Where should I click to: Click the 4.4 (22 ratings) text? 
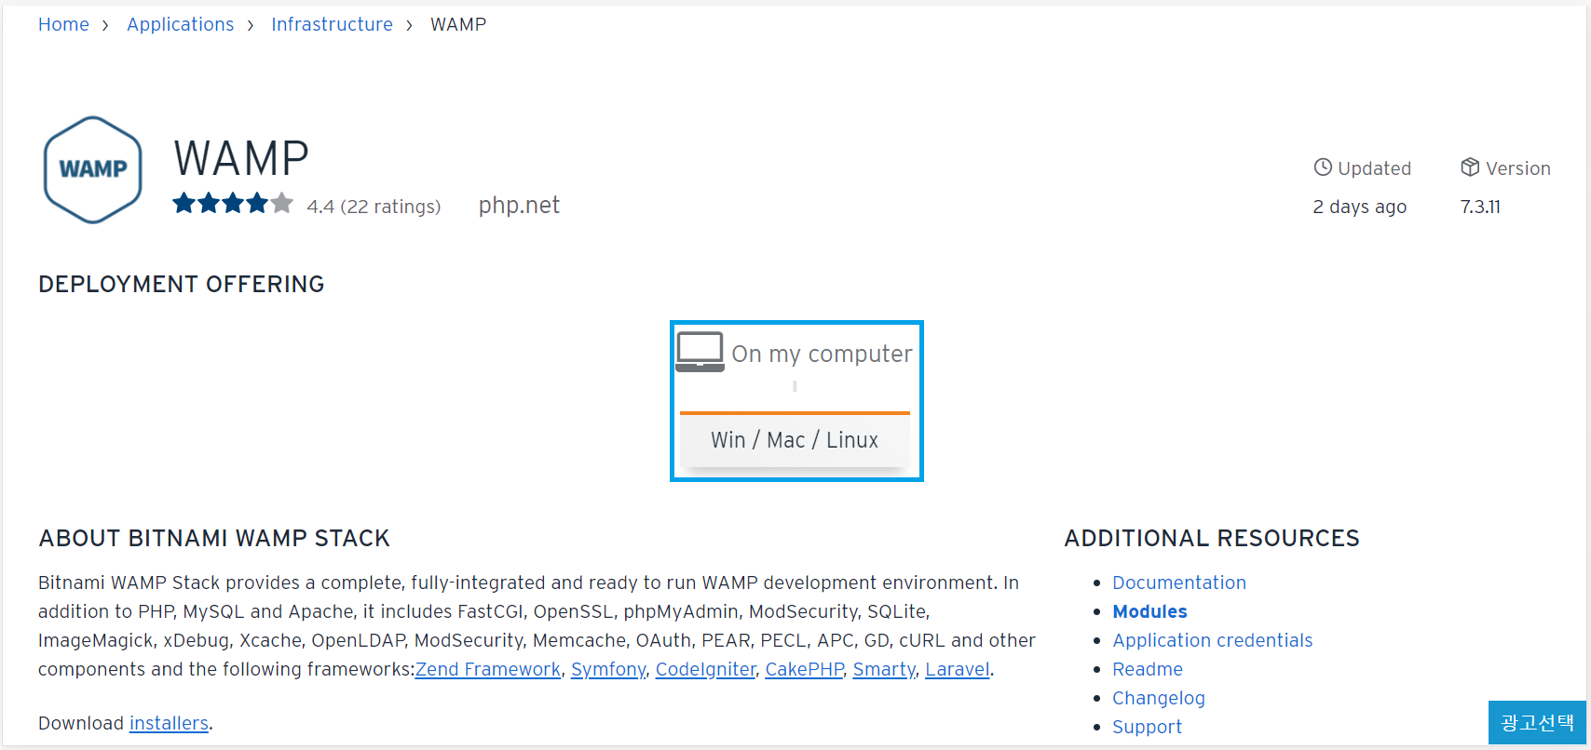click(x=374, y=207)
